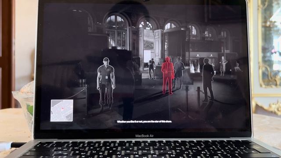281x158 pixels.
Task: Open the minimap in the corner
Action: (62, 111)
